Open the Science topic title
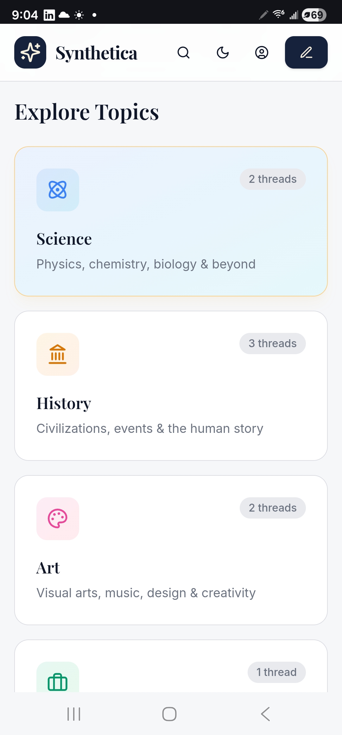The height and width of the screenshot is (735, 342). click(x=64, y=239)
